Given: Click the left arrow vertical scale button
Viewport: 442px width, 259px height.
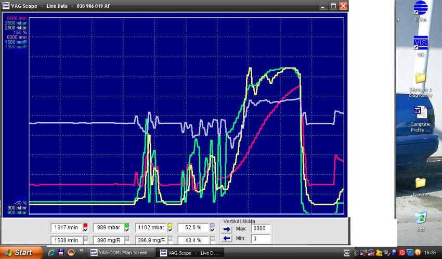Looking at the screenshot, I should (227, 239).
